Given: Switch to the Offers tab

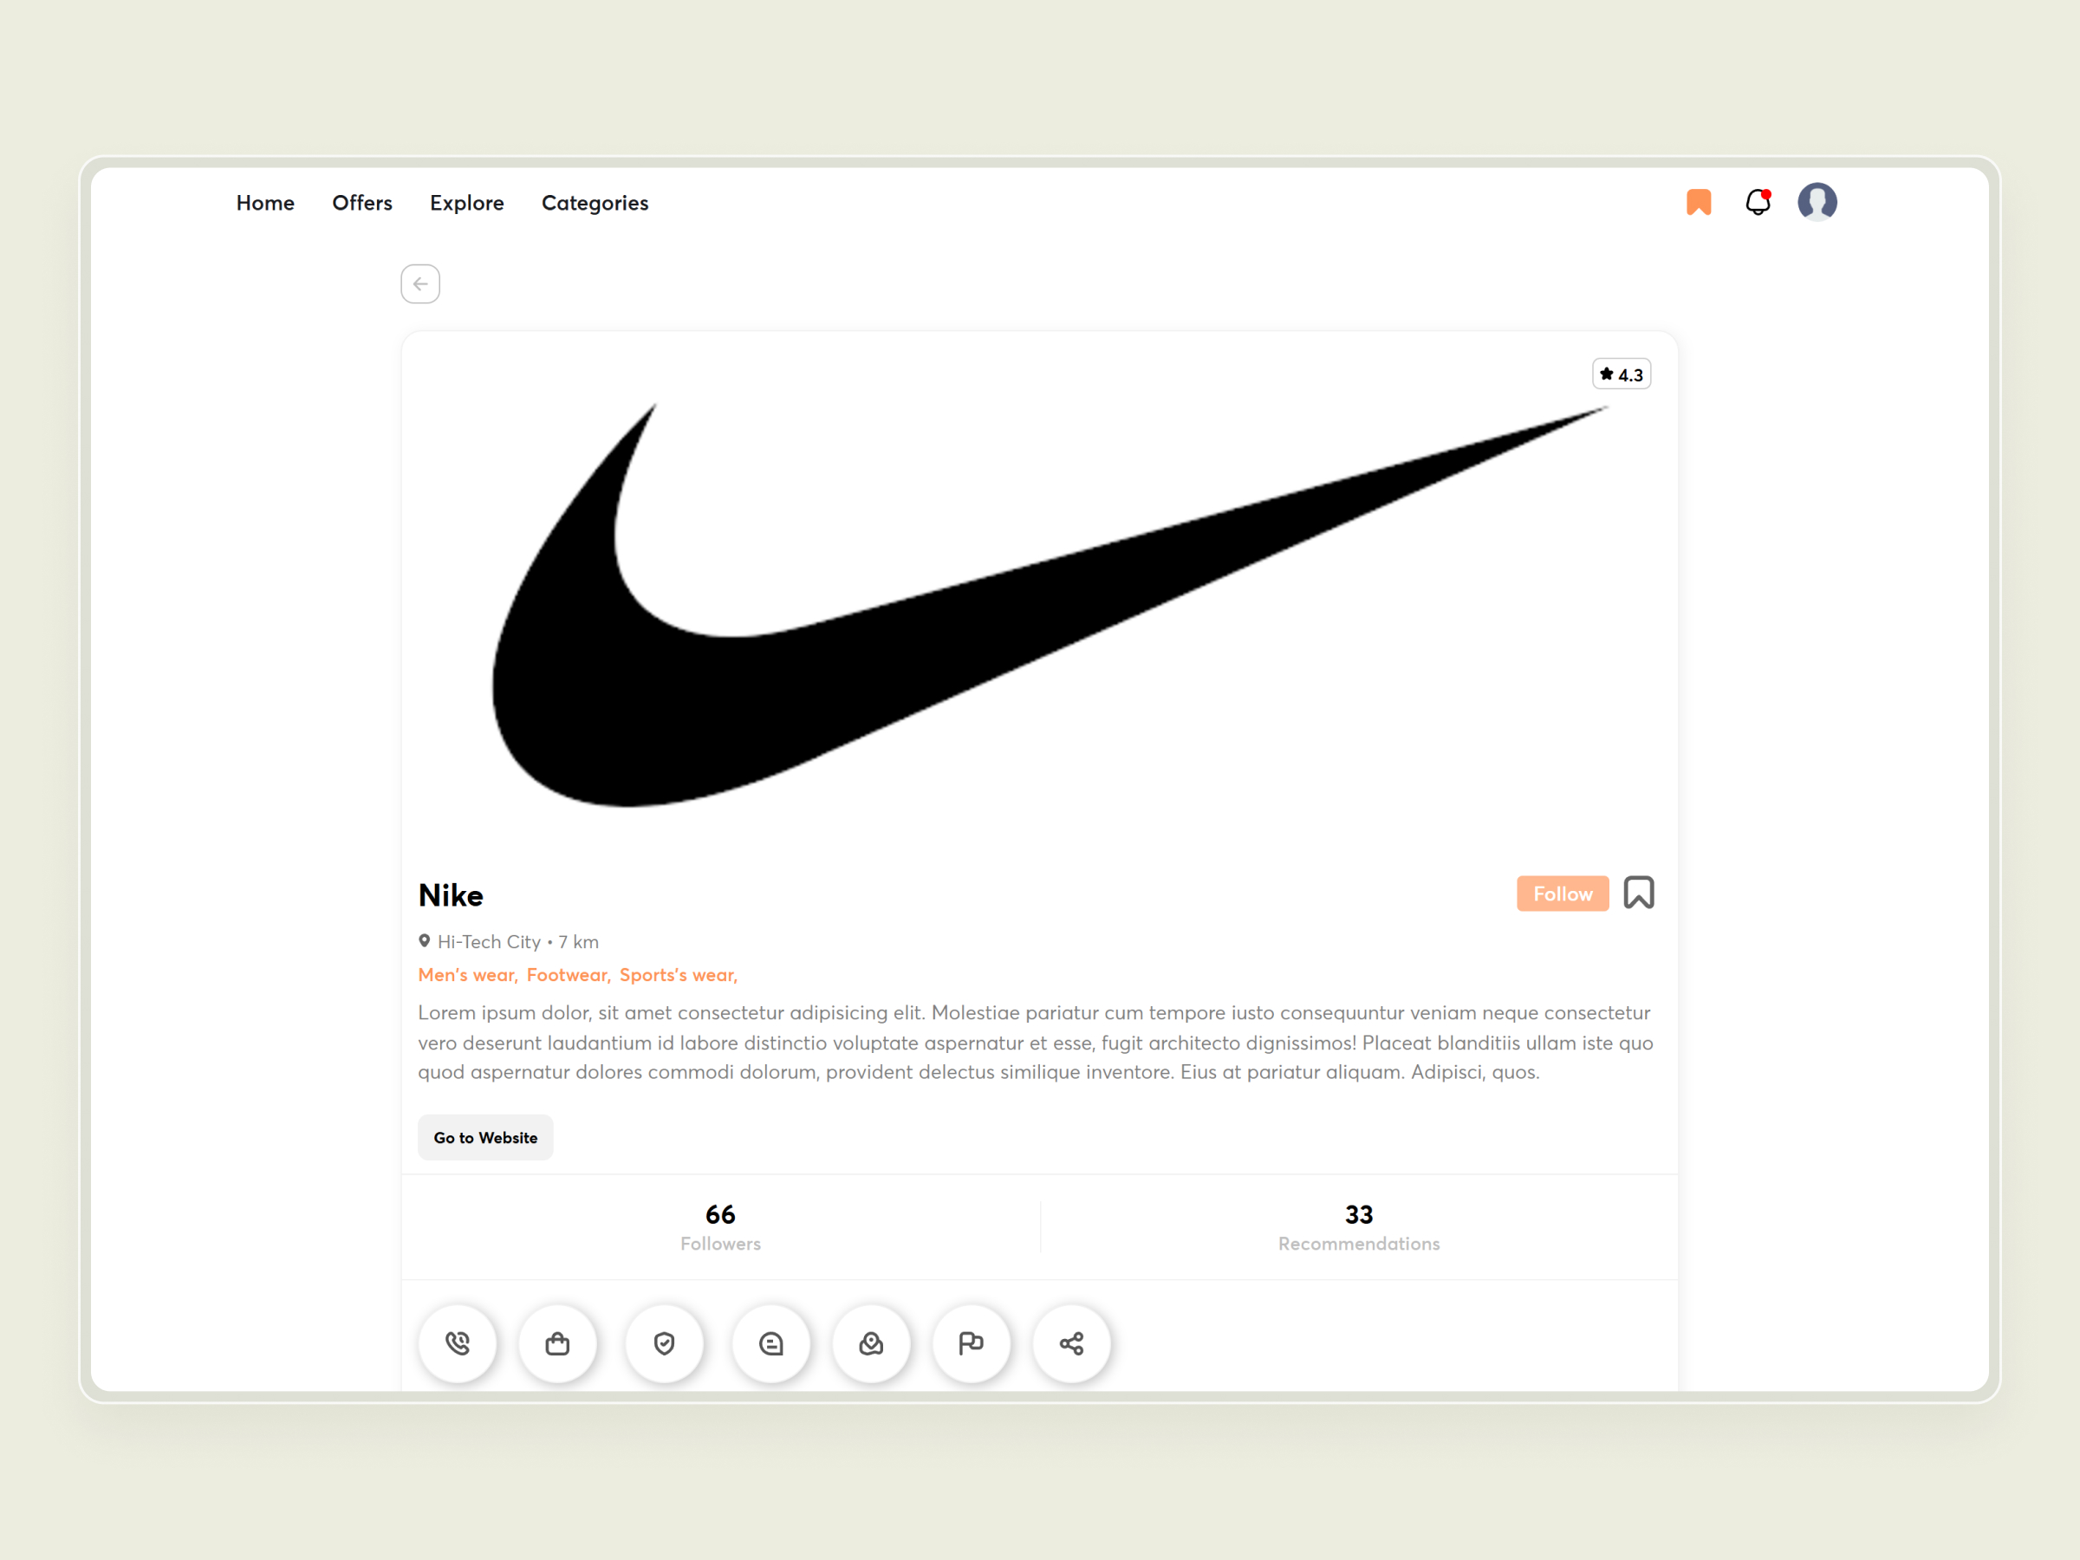Looking at the screenshot, I should click(362, 203).
